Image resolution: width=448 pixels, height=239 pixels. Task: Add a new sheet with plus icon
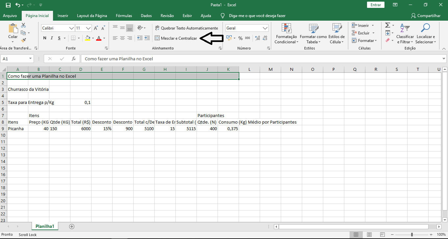click(72, 226)
